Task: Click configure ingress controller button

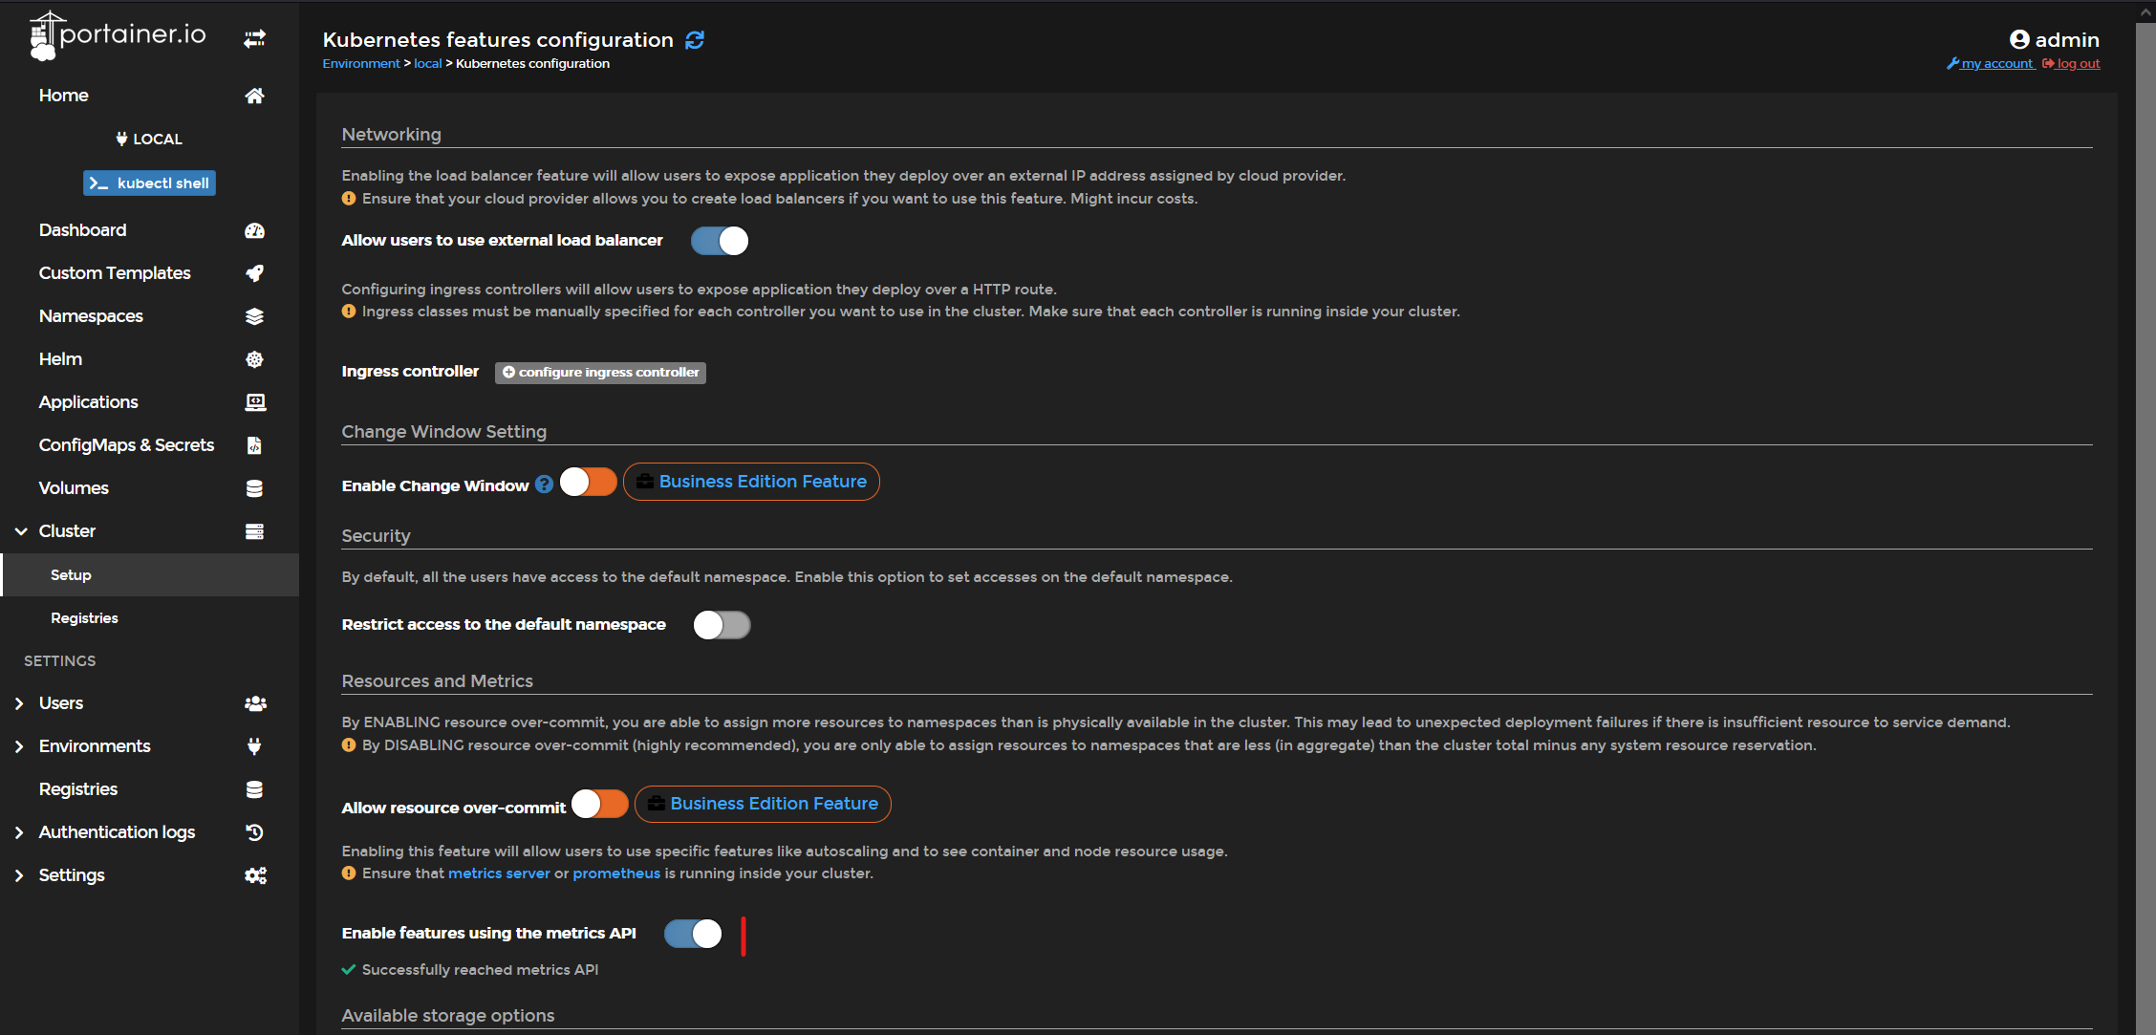Action: point(600,372)
